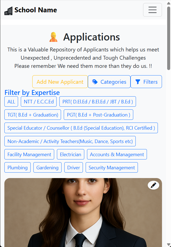Click the construction worker emoji icon
The image size is (171, 247).
coord(53,37)
